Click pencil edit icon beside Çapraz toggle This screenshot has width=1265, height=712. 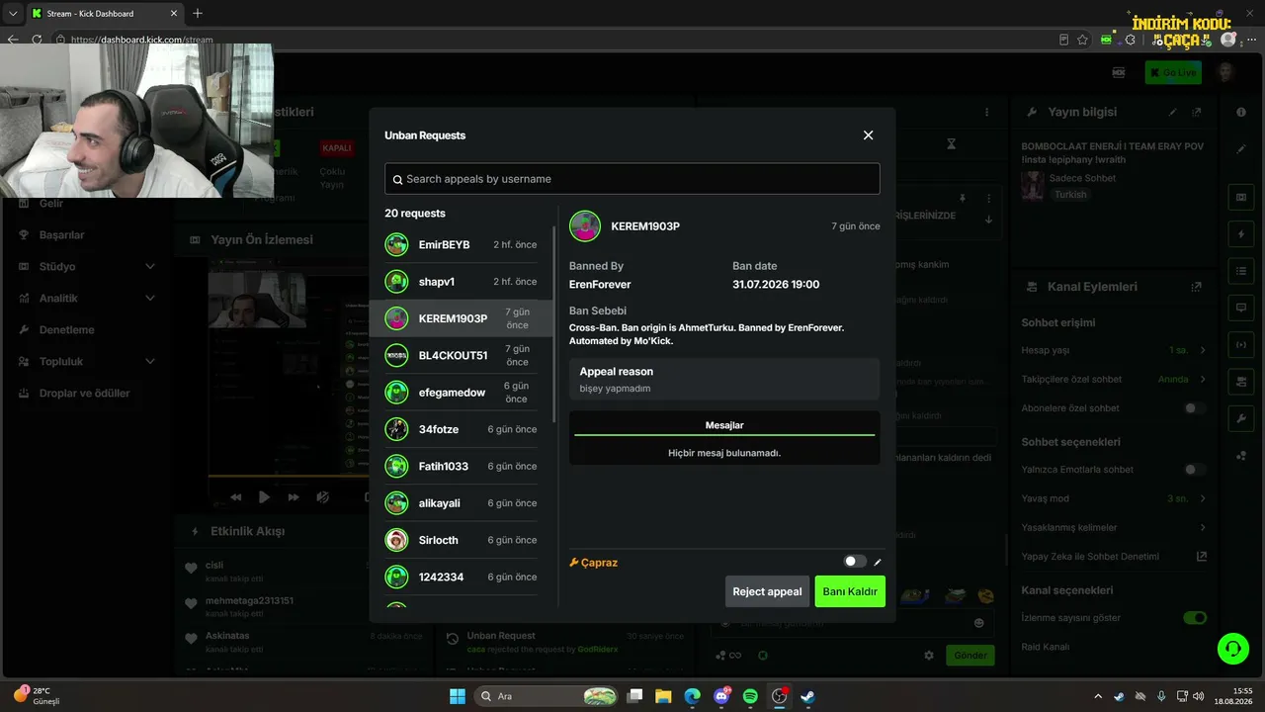pos(878,563)
